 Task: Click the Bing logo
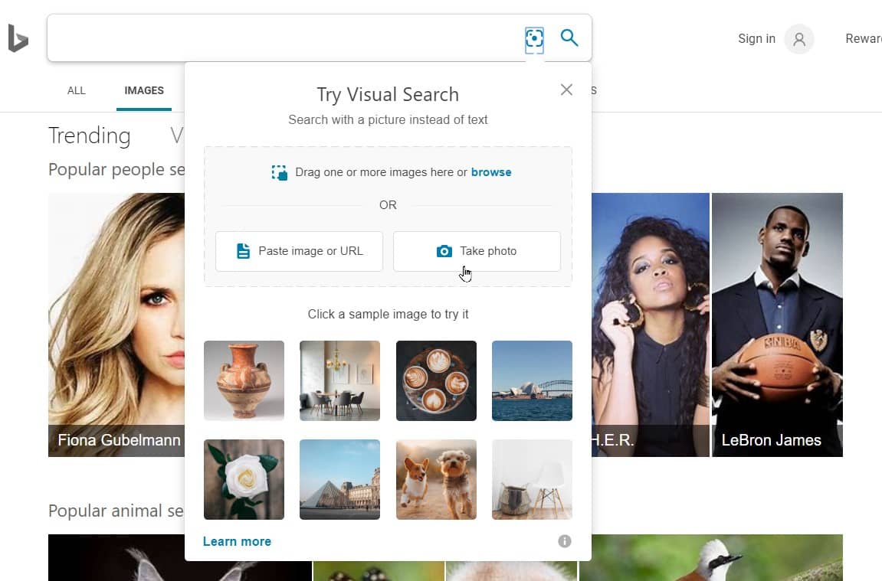click(x=18, y=38)
